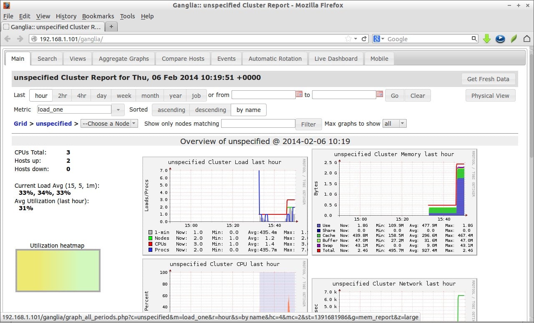Switch to the Views tab
The image size is (534, 323).
tap(78, 59)
